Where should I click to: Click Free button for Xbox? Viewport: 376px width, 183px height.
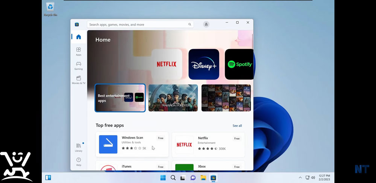237,167
